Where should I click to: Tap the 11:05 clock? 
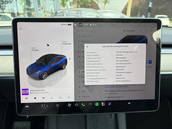pos(85,25)
